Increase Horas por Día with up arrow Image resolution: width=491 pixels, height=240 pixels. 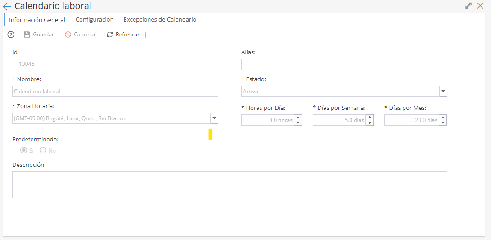[298, 118]
